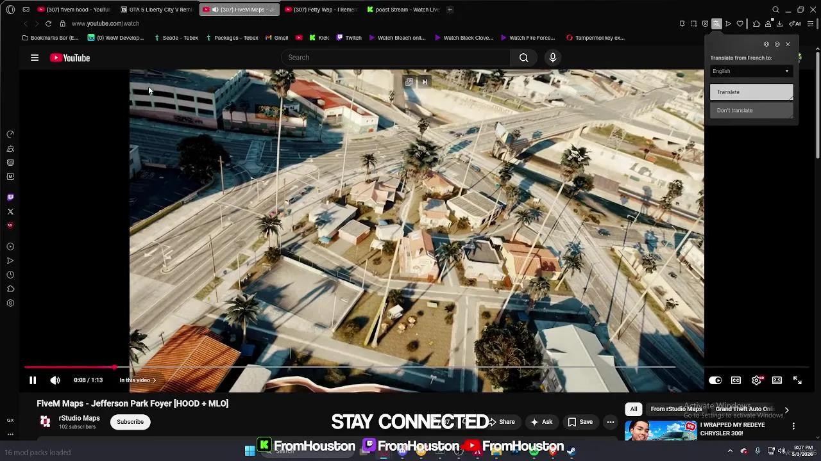This screenshot has height=461, width=821.
Task: Open the 'Seade - Tebex' bookmark
Action: [x=176, y=38]
